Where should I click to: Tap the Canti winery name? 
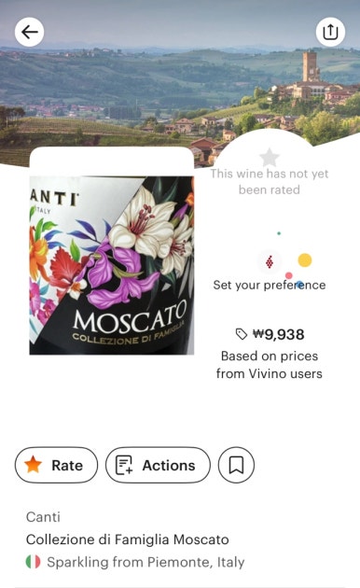pyautogui.click(x=43, y=517)
